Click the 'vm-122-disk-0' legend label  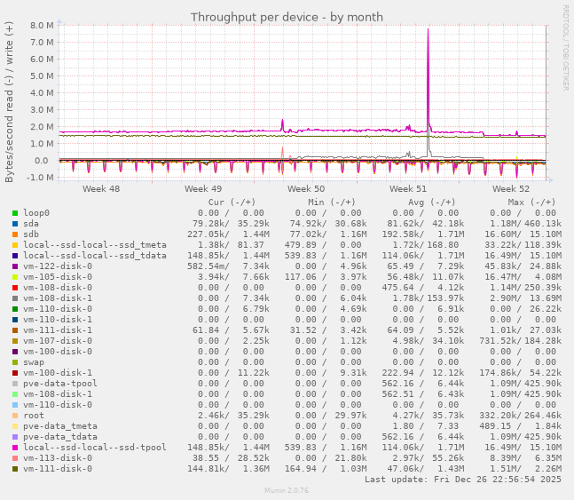[x=58, y=266]
